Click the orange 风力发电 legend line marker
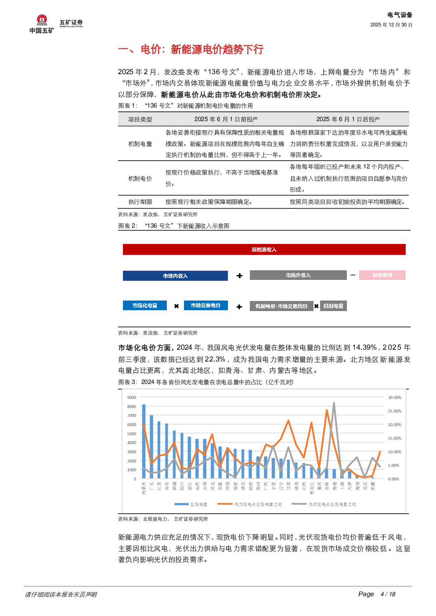Screen dimensions: 436x616 (225, 504)
